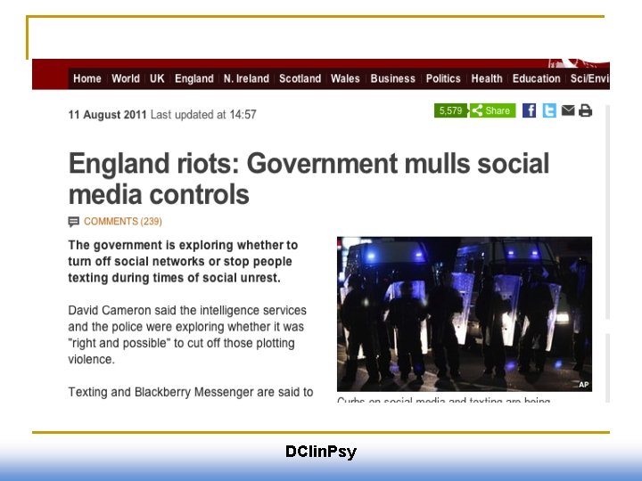The image size is (642, 481).
Task: Navigate to the Wales section
Action: [x=345, y=78]
